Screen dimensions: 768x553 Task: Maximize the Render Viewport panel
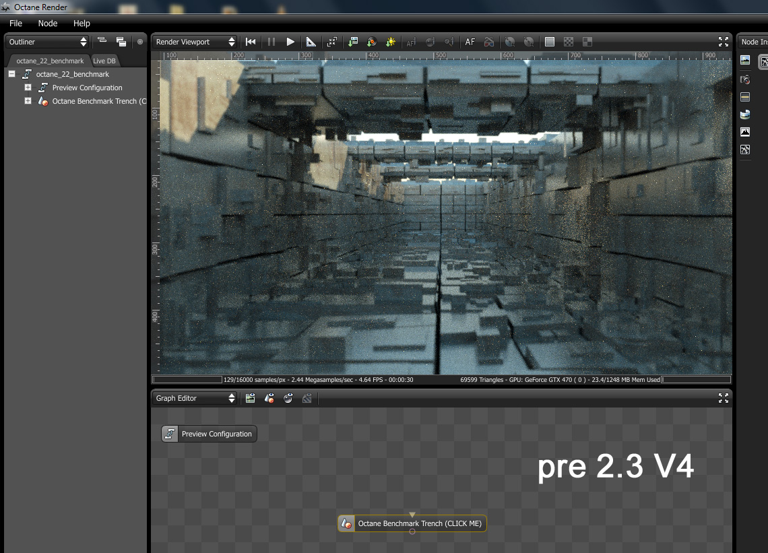(724, 42)
